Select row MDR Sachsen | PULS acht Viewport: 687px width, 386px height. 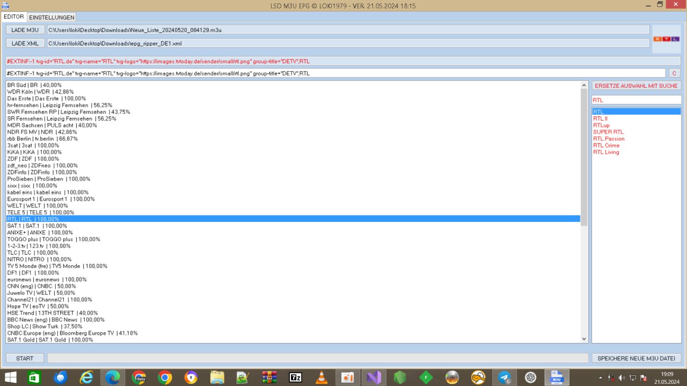coord(293,125)
